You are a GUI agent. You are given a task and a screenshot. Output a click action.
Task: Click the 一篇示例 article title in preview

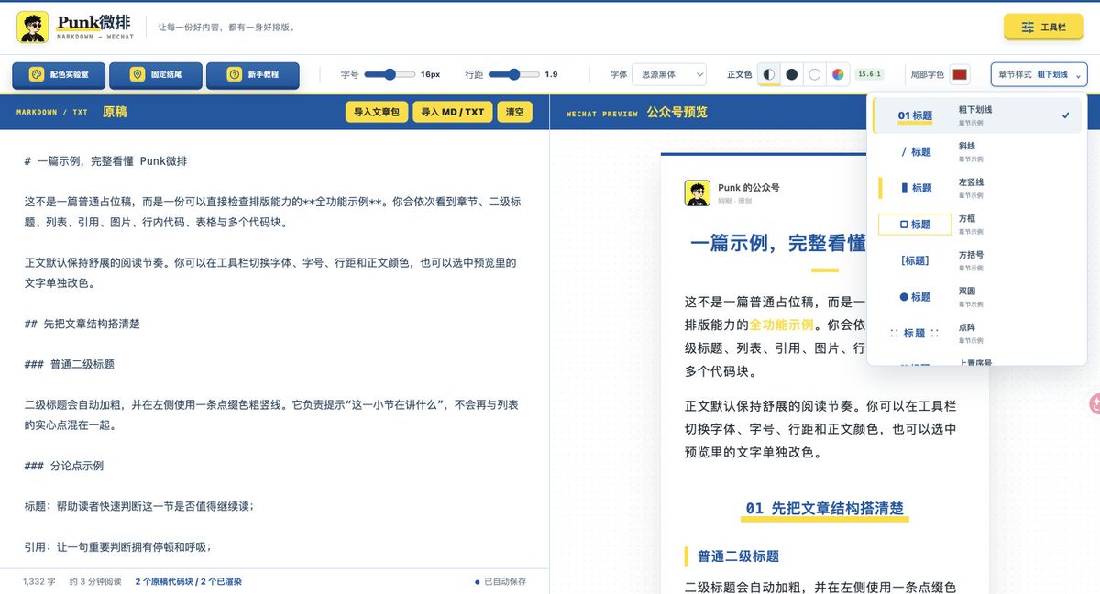pos(777,243)
